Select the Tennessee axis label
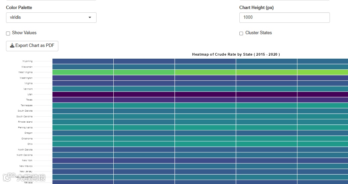Screen dimensions: 348x184 tap(26, 106)
